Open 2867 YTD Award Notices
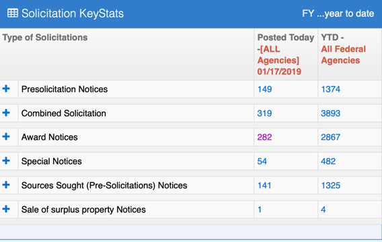 (x=331, y=137)
